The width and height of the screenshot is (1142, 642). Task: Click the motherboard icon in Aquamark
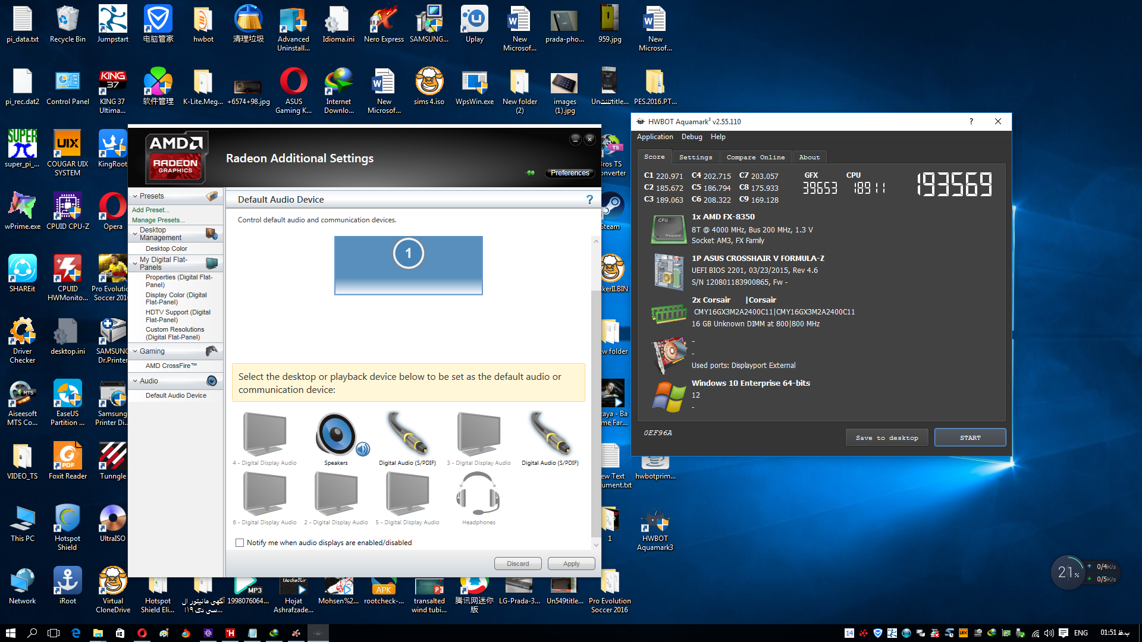point(669,271)
